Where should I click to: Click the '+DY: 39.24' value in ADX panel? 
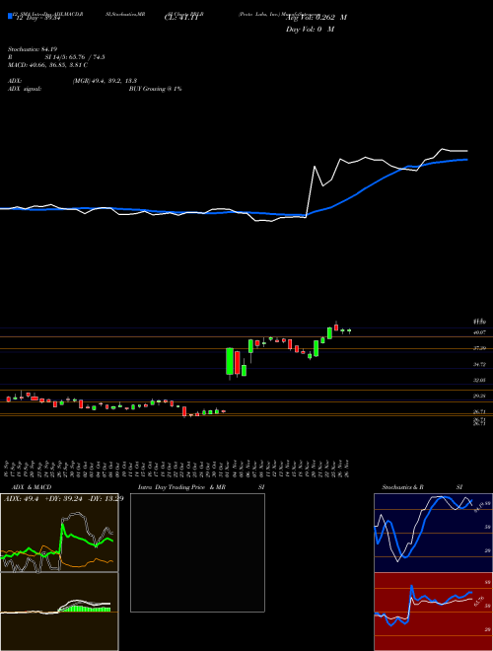click(63, 499)
